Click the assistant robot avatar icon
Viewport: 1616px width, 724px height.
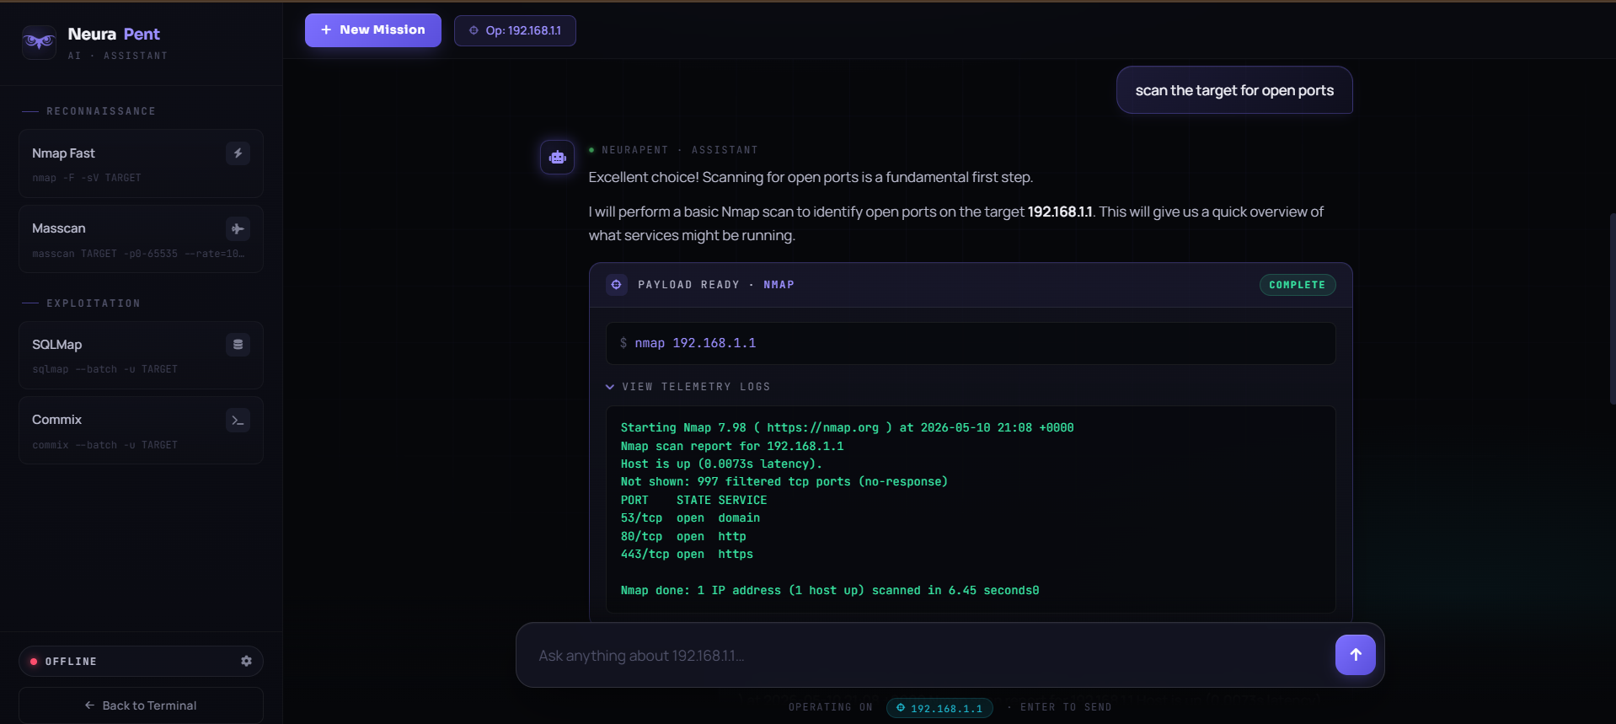click(x=557, y=157)
